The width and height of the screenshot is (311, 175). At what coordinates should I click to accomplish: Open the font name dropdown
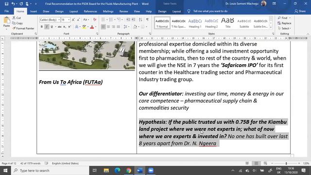[x=59, y=20]
